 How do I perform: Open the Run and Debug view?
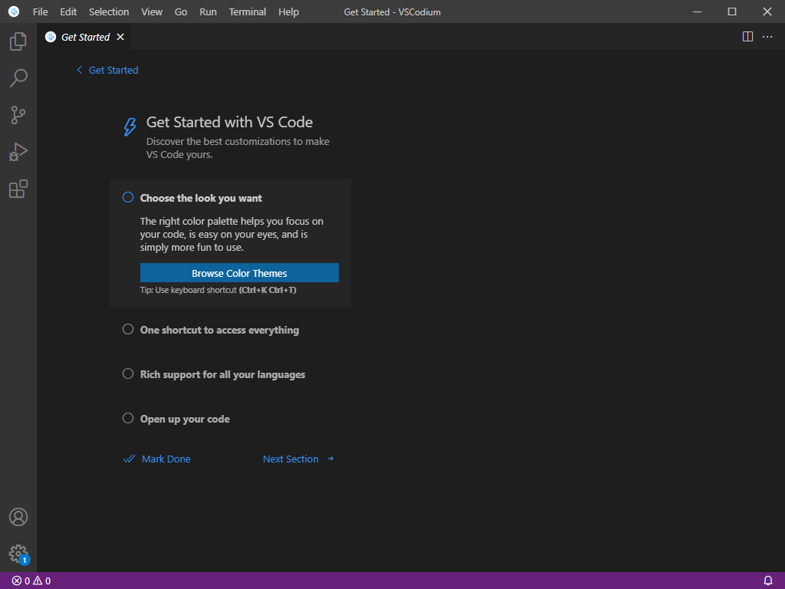click(18, 152)
